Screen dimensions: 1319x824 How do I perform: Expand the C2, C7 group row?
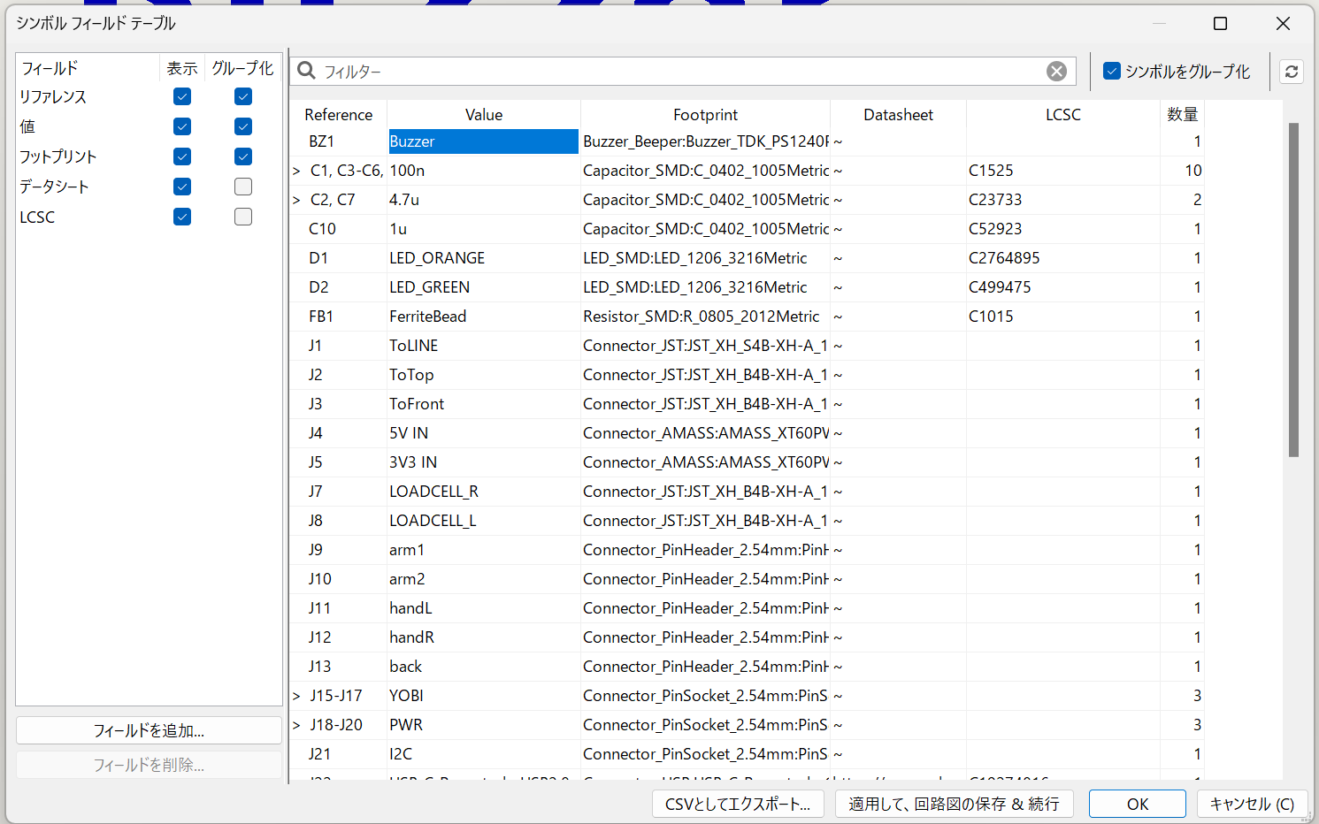(297, 200)
